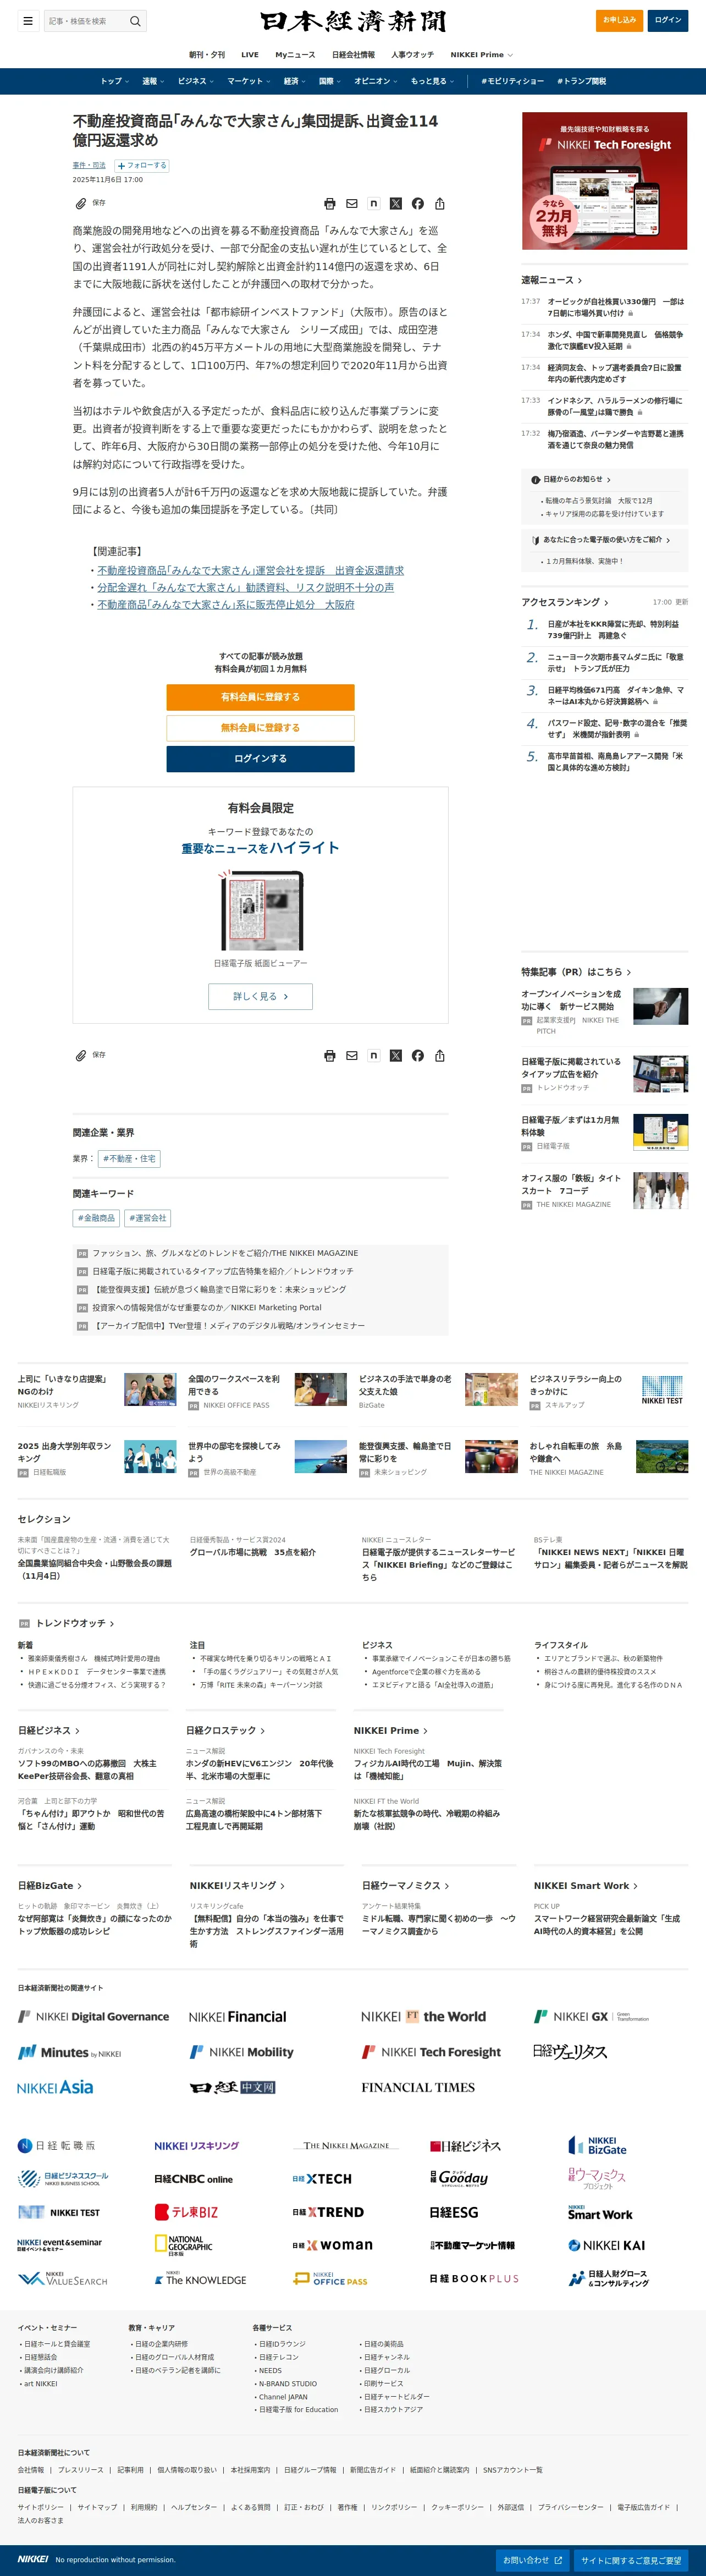Click the 無料会員に登録する button
The width and height of the screenshot is (706, 2576).
260,728
